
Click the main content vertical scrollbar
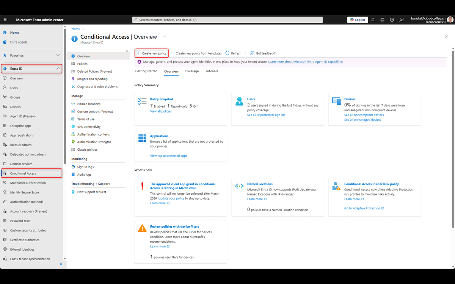[x=453, y=138]
